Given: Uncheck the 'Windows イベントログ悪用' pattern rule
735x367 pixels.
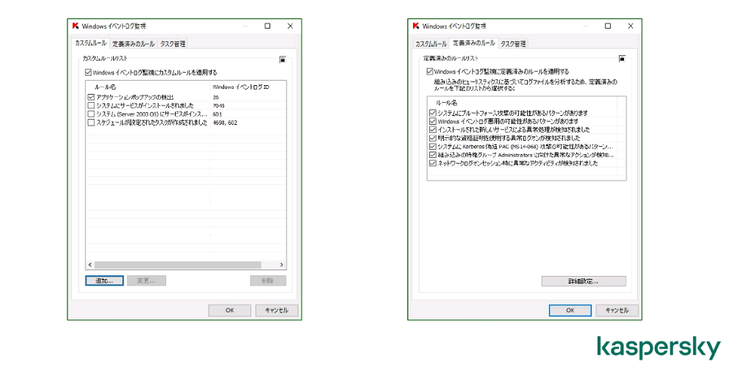Looking at the screenshot, I should [433, 121].
